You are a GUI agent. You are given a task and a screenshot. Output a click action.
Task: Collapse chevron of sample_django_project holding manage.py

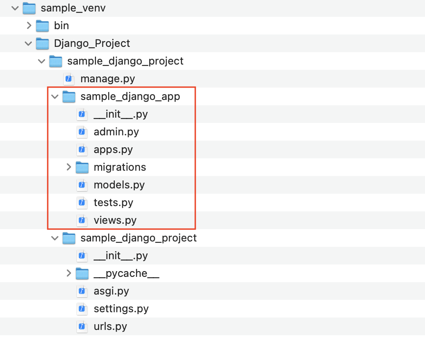[x=42, y=61]
